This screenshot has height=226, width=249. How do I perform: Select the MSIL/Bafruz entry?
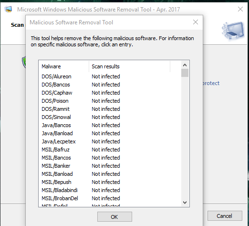55,150
